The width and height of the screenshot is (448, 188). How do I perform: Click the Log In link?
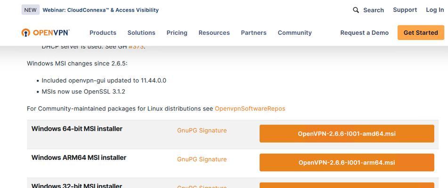[x=434, y=10]
